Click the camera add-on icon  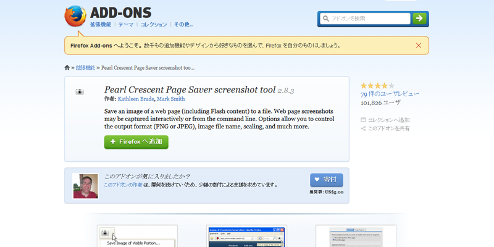coord(80,91)
